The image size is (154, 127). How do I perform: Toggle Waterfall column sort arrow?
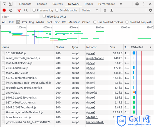tap(150, 47)
